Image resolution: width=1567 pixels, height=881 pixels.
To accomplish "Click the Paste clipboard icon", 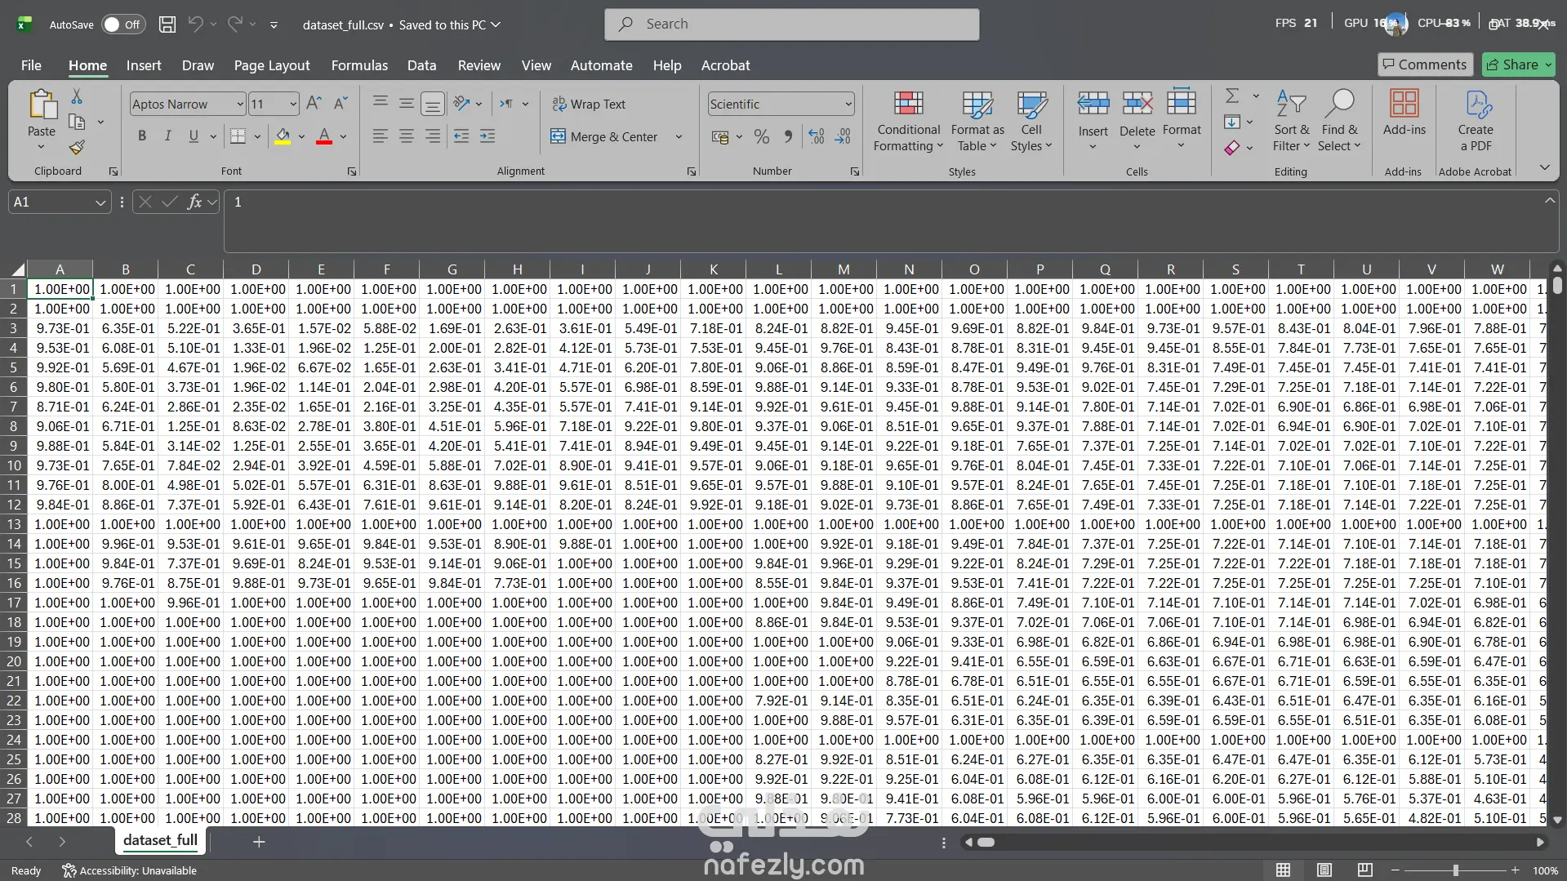I will pyautogui.click(x=42, y=105).
